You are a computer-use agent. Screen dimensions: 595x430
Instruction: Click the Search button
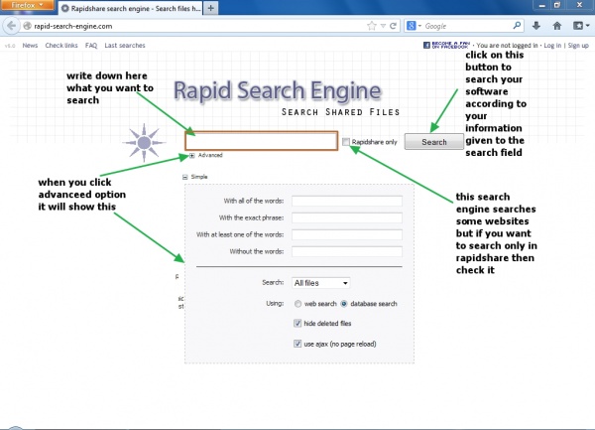(x=434, y=142)
